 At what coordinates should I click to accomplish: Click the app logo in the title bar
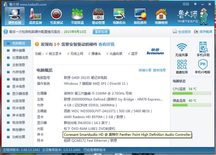(x=5, y=4)
